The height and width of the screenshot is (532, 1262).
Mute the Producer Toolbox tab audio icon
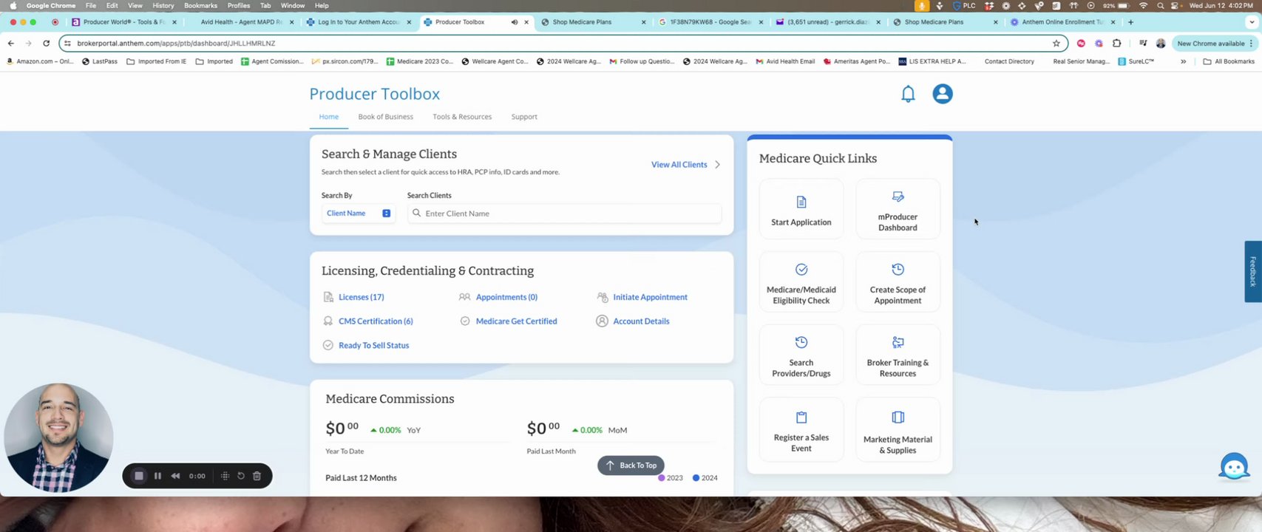click(515, 22)
